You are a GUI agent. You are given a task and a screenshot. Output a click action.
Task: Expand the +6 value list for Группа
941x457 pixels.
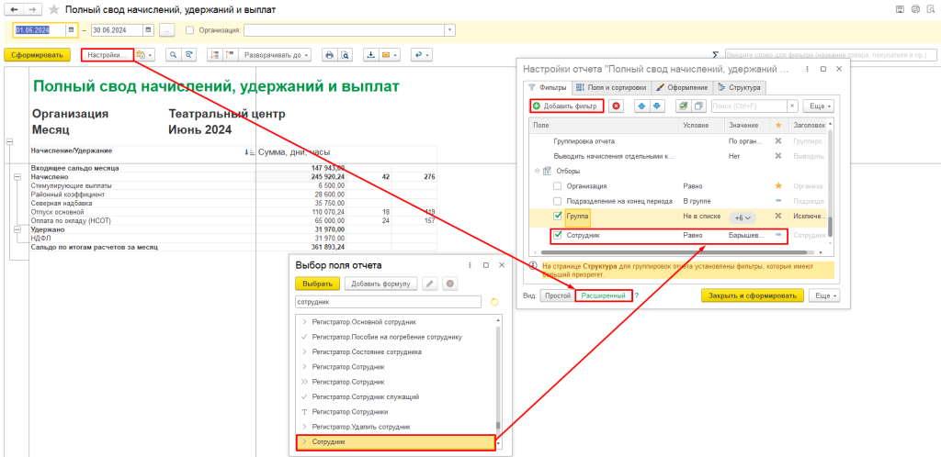(x=743, y=217)
